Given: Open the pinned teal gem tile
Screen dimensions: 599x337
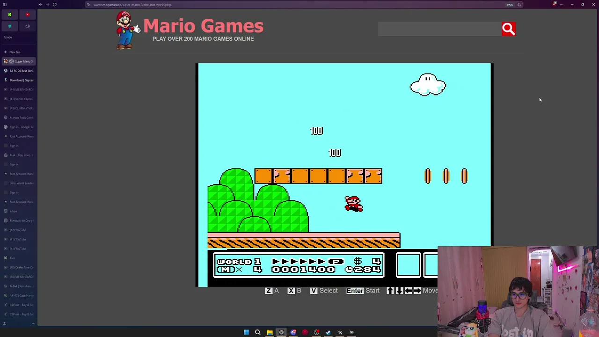Looking at the screenshot, I should (9, 26).
